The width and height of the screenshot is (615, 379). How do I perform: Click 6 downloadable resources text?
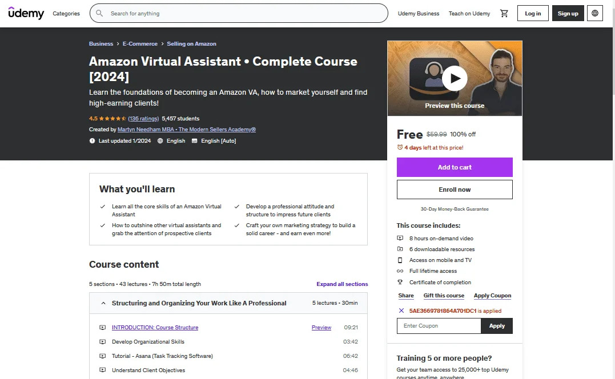point(442,249)
